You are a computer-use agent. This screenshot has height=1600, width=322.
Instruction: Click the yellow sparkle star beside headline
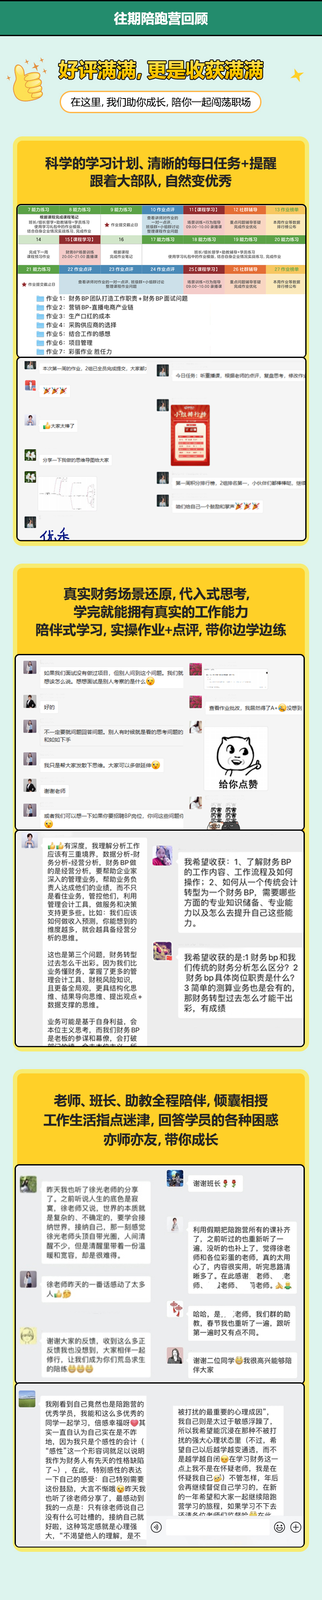297,75
